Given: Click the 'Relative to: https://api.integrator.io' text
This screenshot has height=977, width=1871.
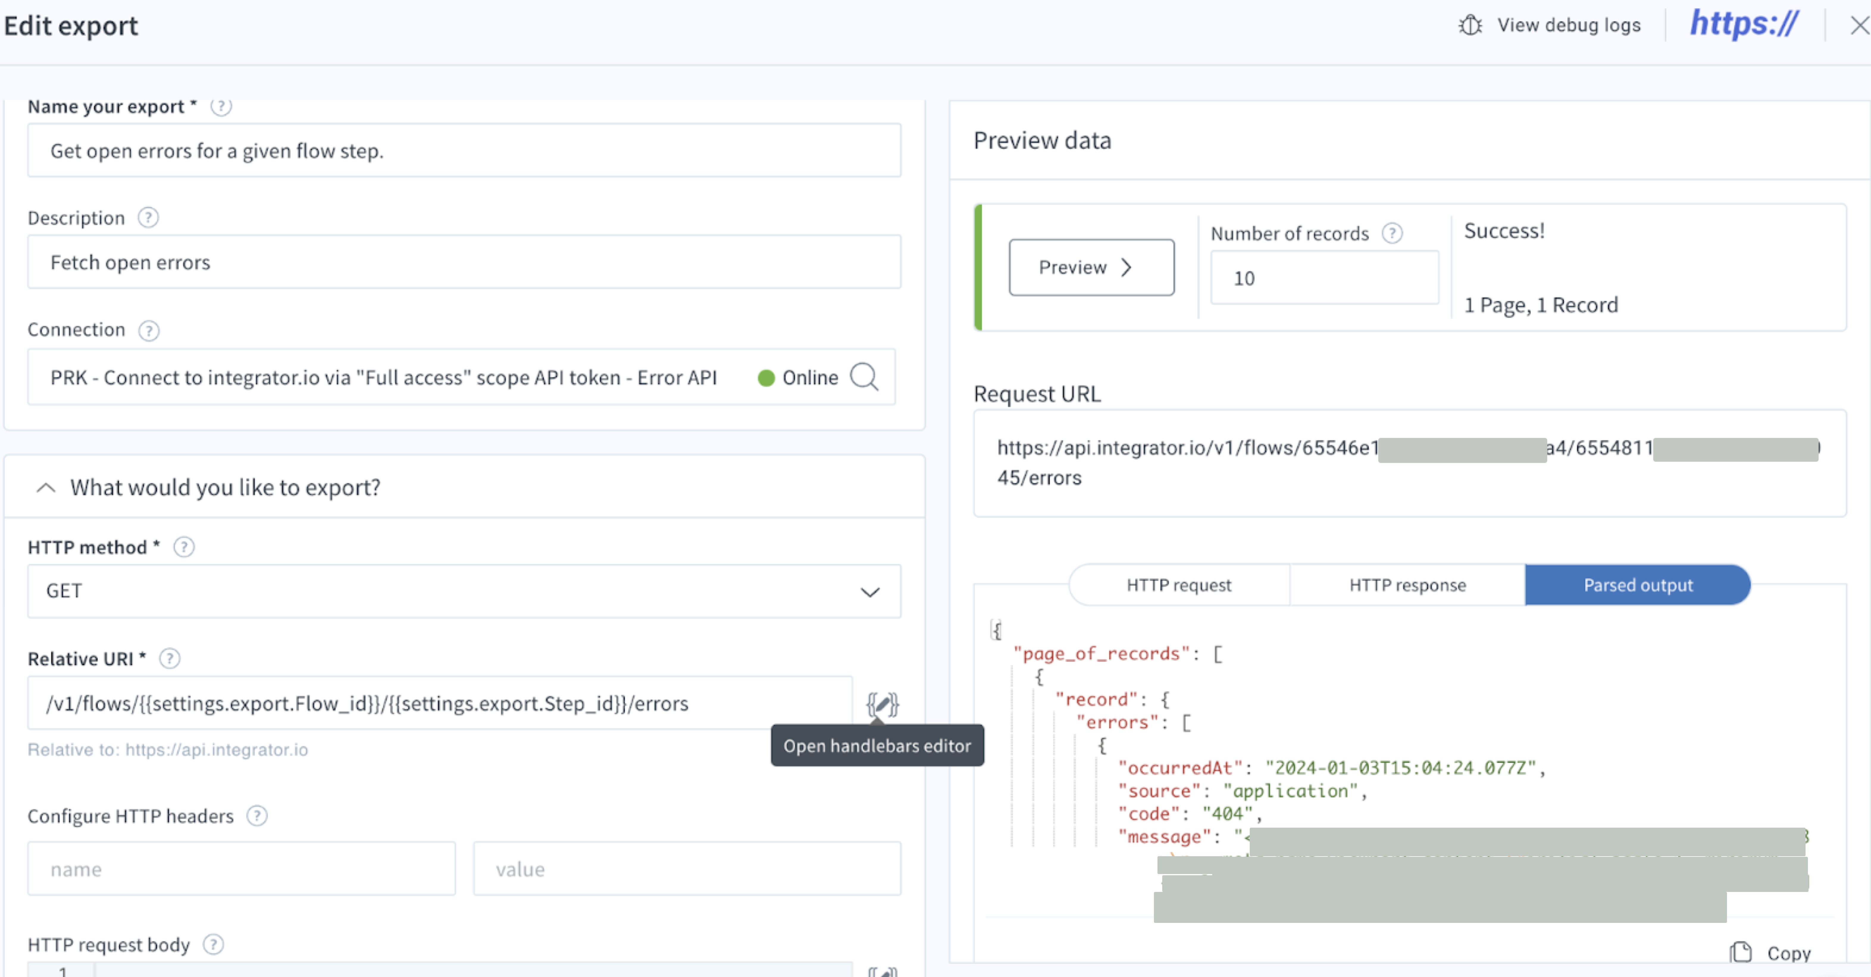Looking at the screenshot, I should [x=168, y=750].
